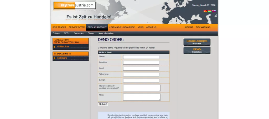269x119 pixels.
Task: Click the daytradeaustria.com logo
Action: tap(74, 5)
